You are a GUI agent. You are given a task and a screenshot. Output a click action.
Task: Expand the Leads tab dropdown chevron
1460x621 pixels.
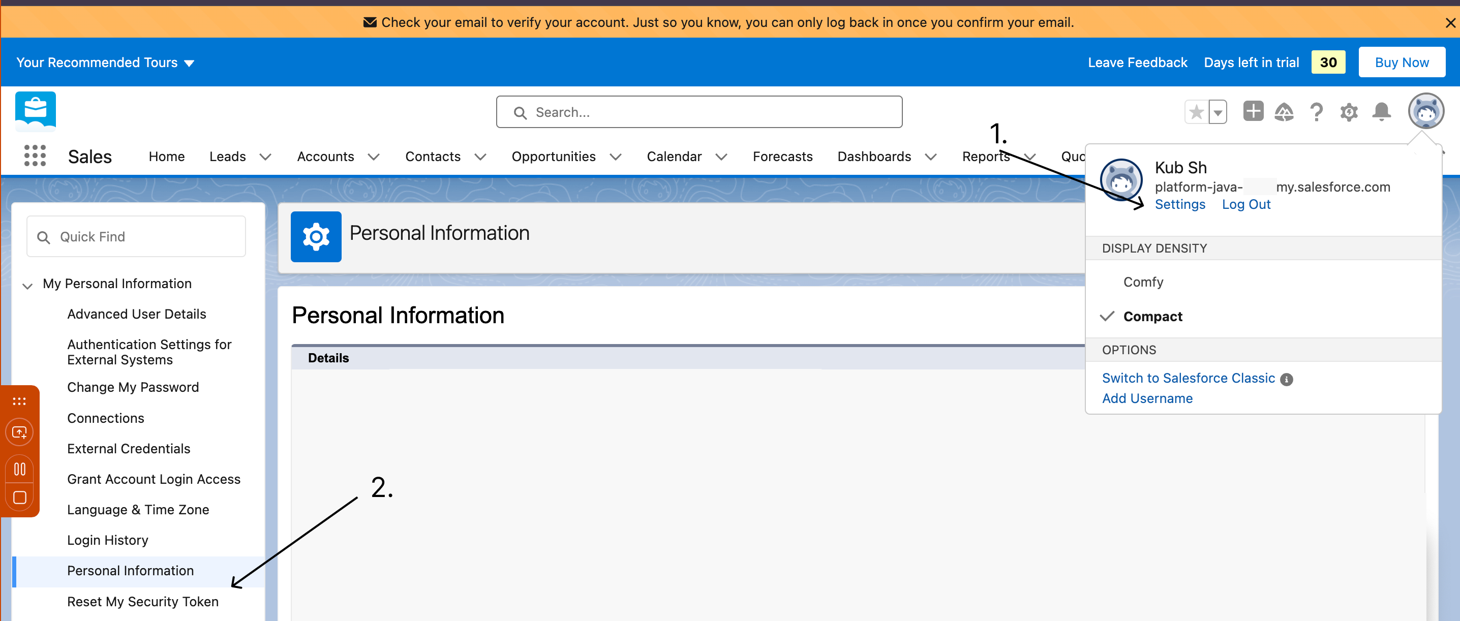click(x=265, y=157)
